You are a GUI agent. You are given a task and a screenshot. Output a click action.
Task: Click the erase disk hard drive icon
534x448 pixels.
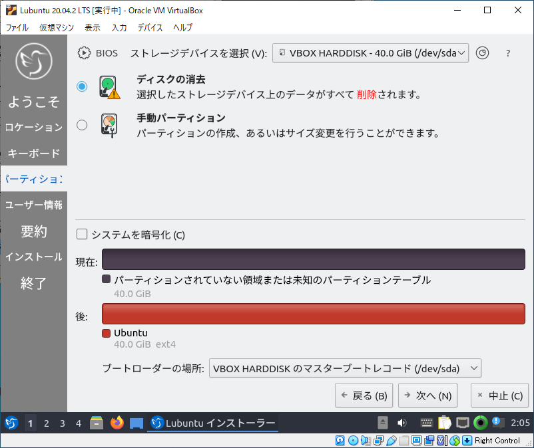tap(109, 87)
